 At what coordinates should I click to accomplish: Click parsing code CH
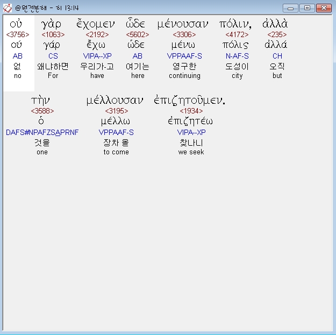pos(277,56)
